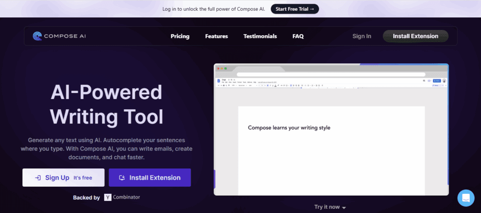The width and height of the screenshot is (481, 213).
Task: Click the text 'Compose learns your writing style'
Action: tap(289, 128)
